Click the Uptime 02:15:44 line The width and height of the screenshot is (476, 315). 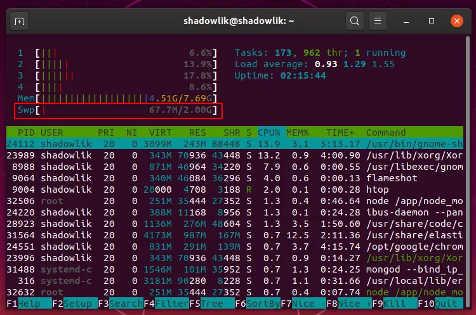(x=280, y=75)
